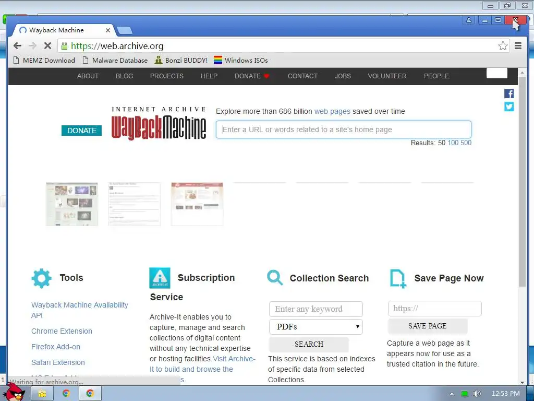Click the SAVE PAGE button

[428, 326]
